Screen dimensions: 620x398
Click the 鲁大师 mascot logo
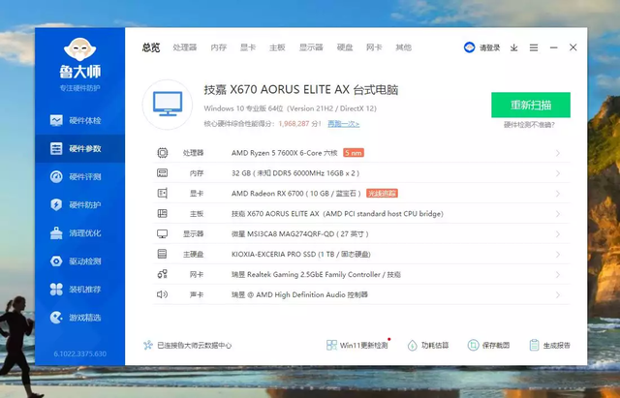[x=79, y=49]
